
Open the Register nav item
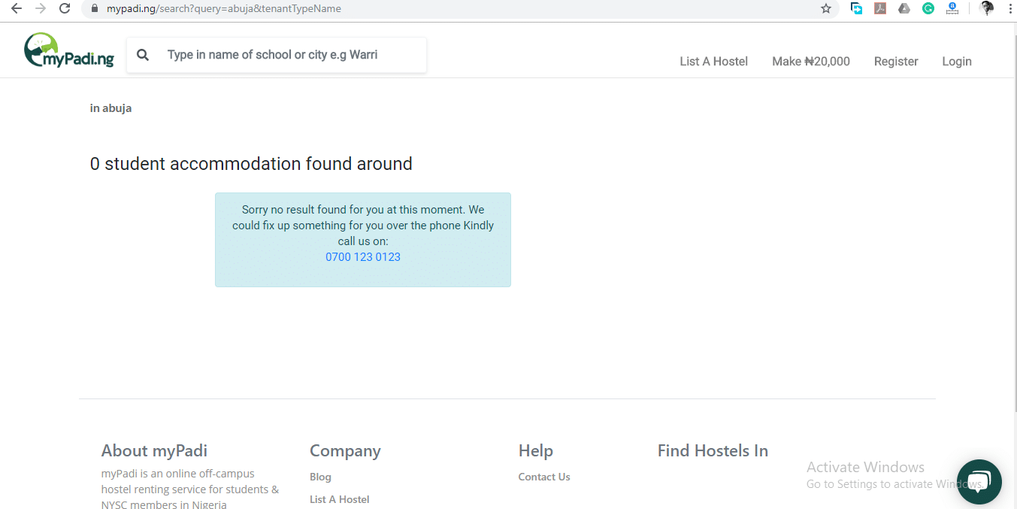coord(896,62)
